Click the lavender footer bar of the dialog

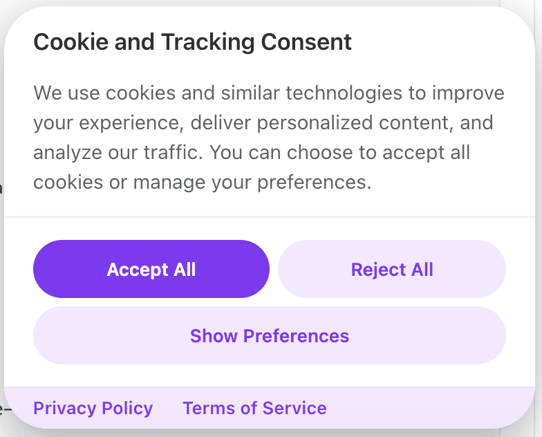(429, 409)
